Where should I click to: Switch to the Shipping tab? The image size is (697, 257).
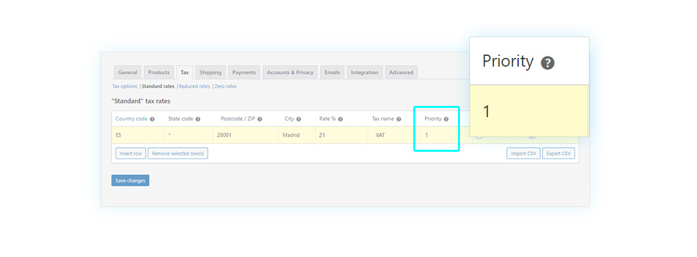210,72
